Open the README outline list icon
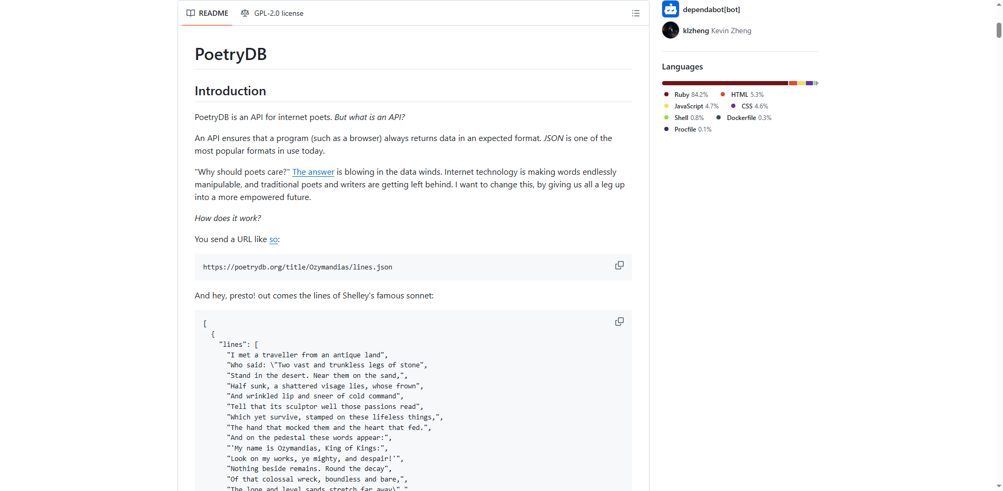This screenshot has width=1003, height=491. click(635, 13)
